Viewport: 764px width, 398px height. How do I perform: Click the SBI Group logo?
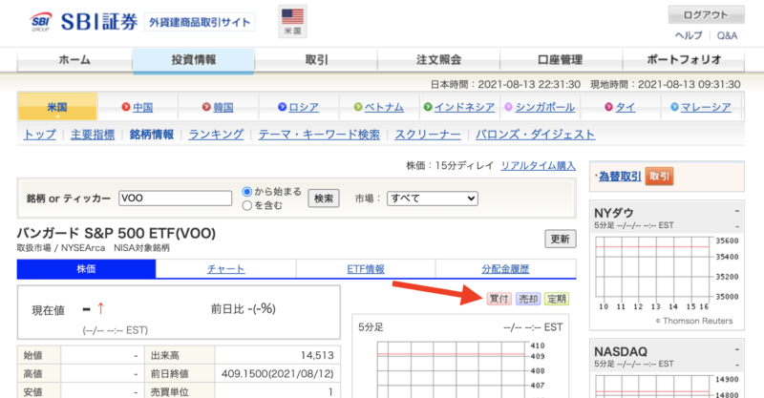(x=41, y=22)
